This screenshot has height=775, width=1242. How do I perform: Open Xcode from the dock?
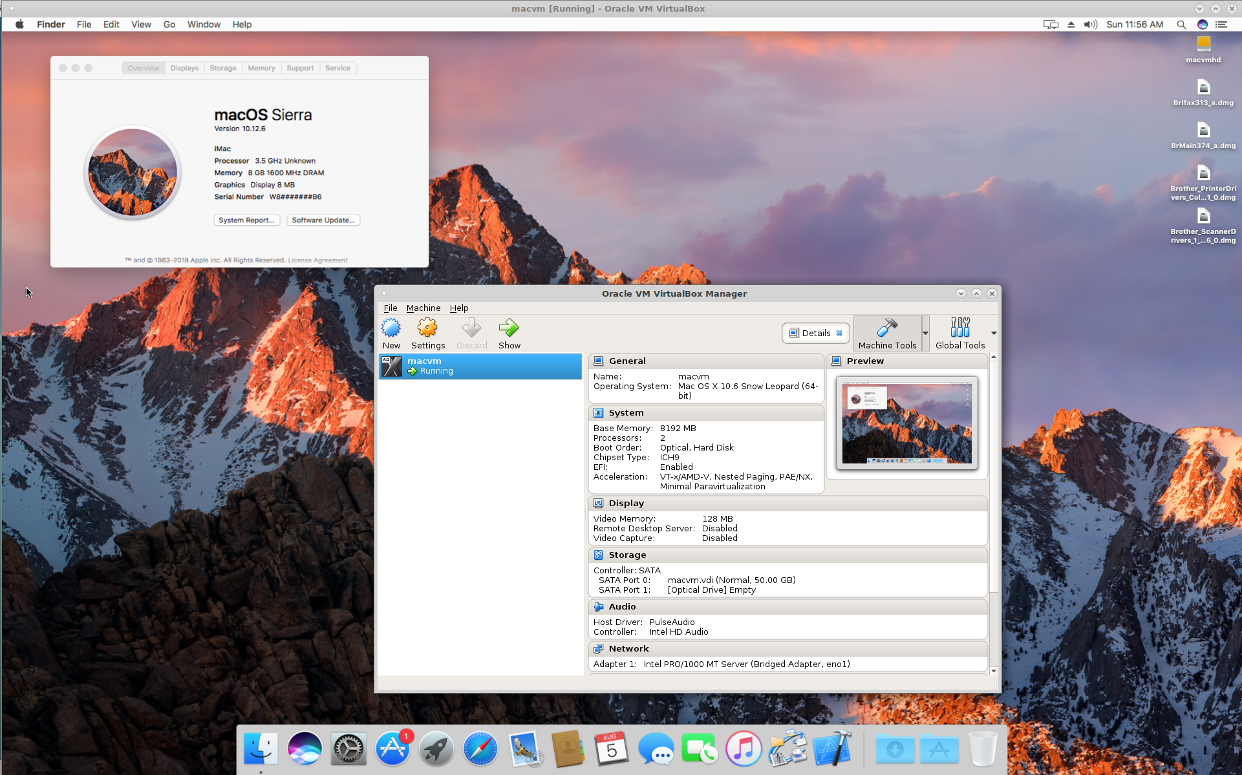pyautogui.click(x=832, y=750)
